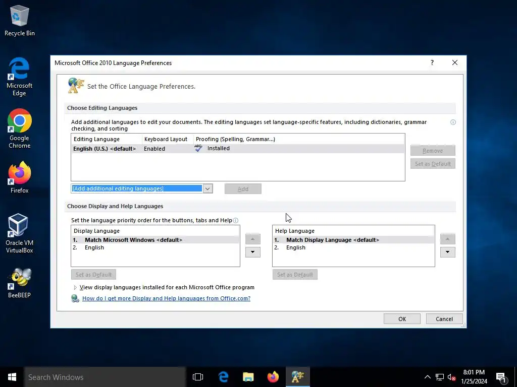This screenshot has width=517, height=387.
Task: Select the Oracle VM VirtualBox desktop icon
Action: click(20, 233)
